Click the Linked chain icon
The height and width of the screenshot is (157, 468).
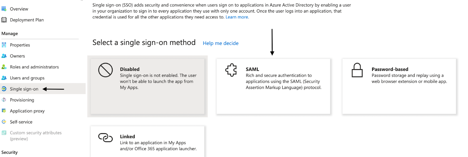point(105,137)
